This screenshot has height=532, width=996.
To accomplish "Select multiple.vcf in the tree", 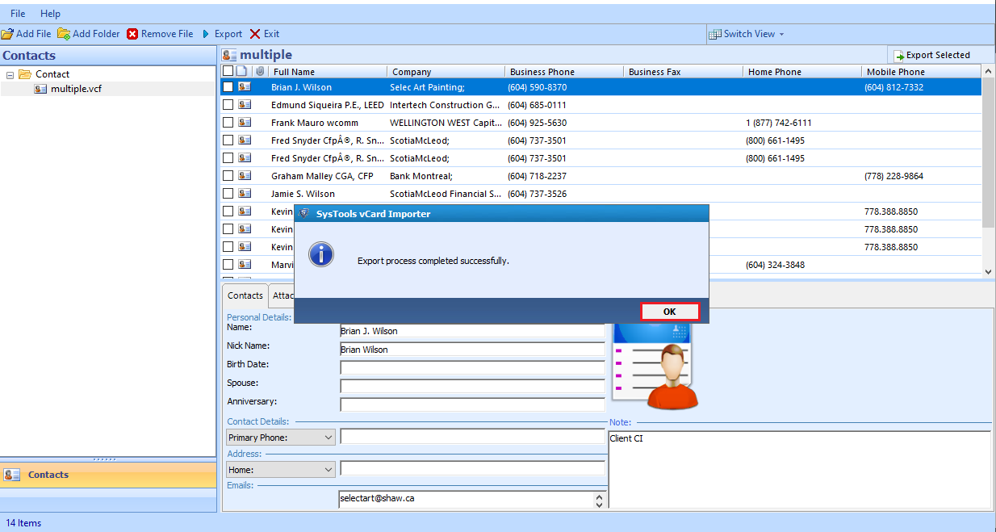I will [x=76, y=89].
